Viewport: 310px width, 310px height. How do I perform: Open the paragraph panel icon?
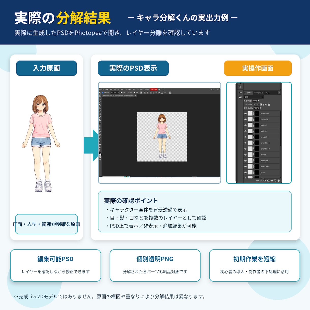(240, 87)
